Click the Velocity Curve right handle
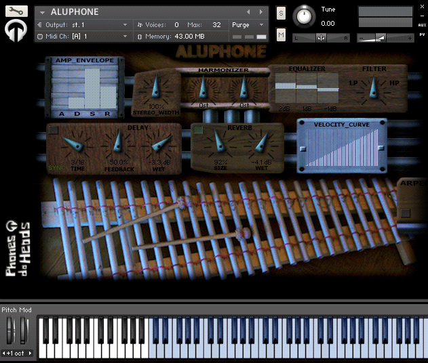The image size is (428, 363). 381,148
